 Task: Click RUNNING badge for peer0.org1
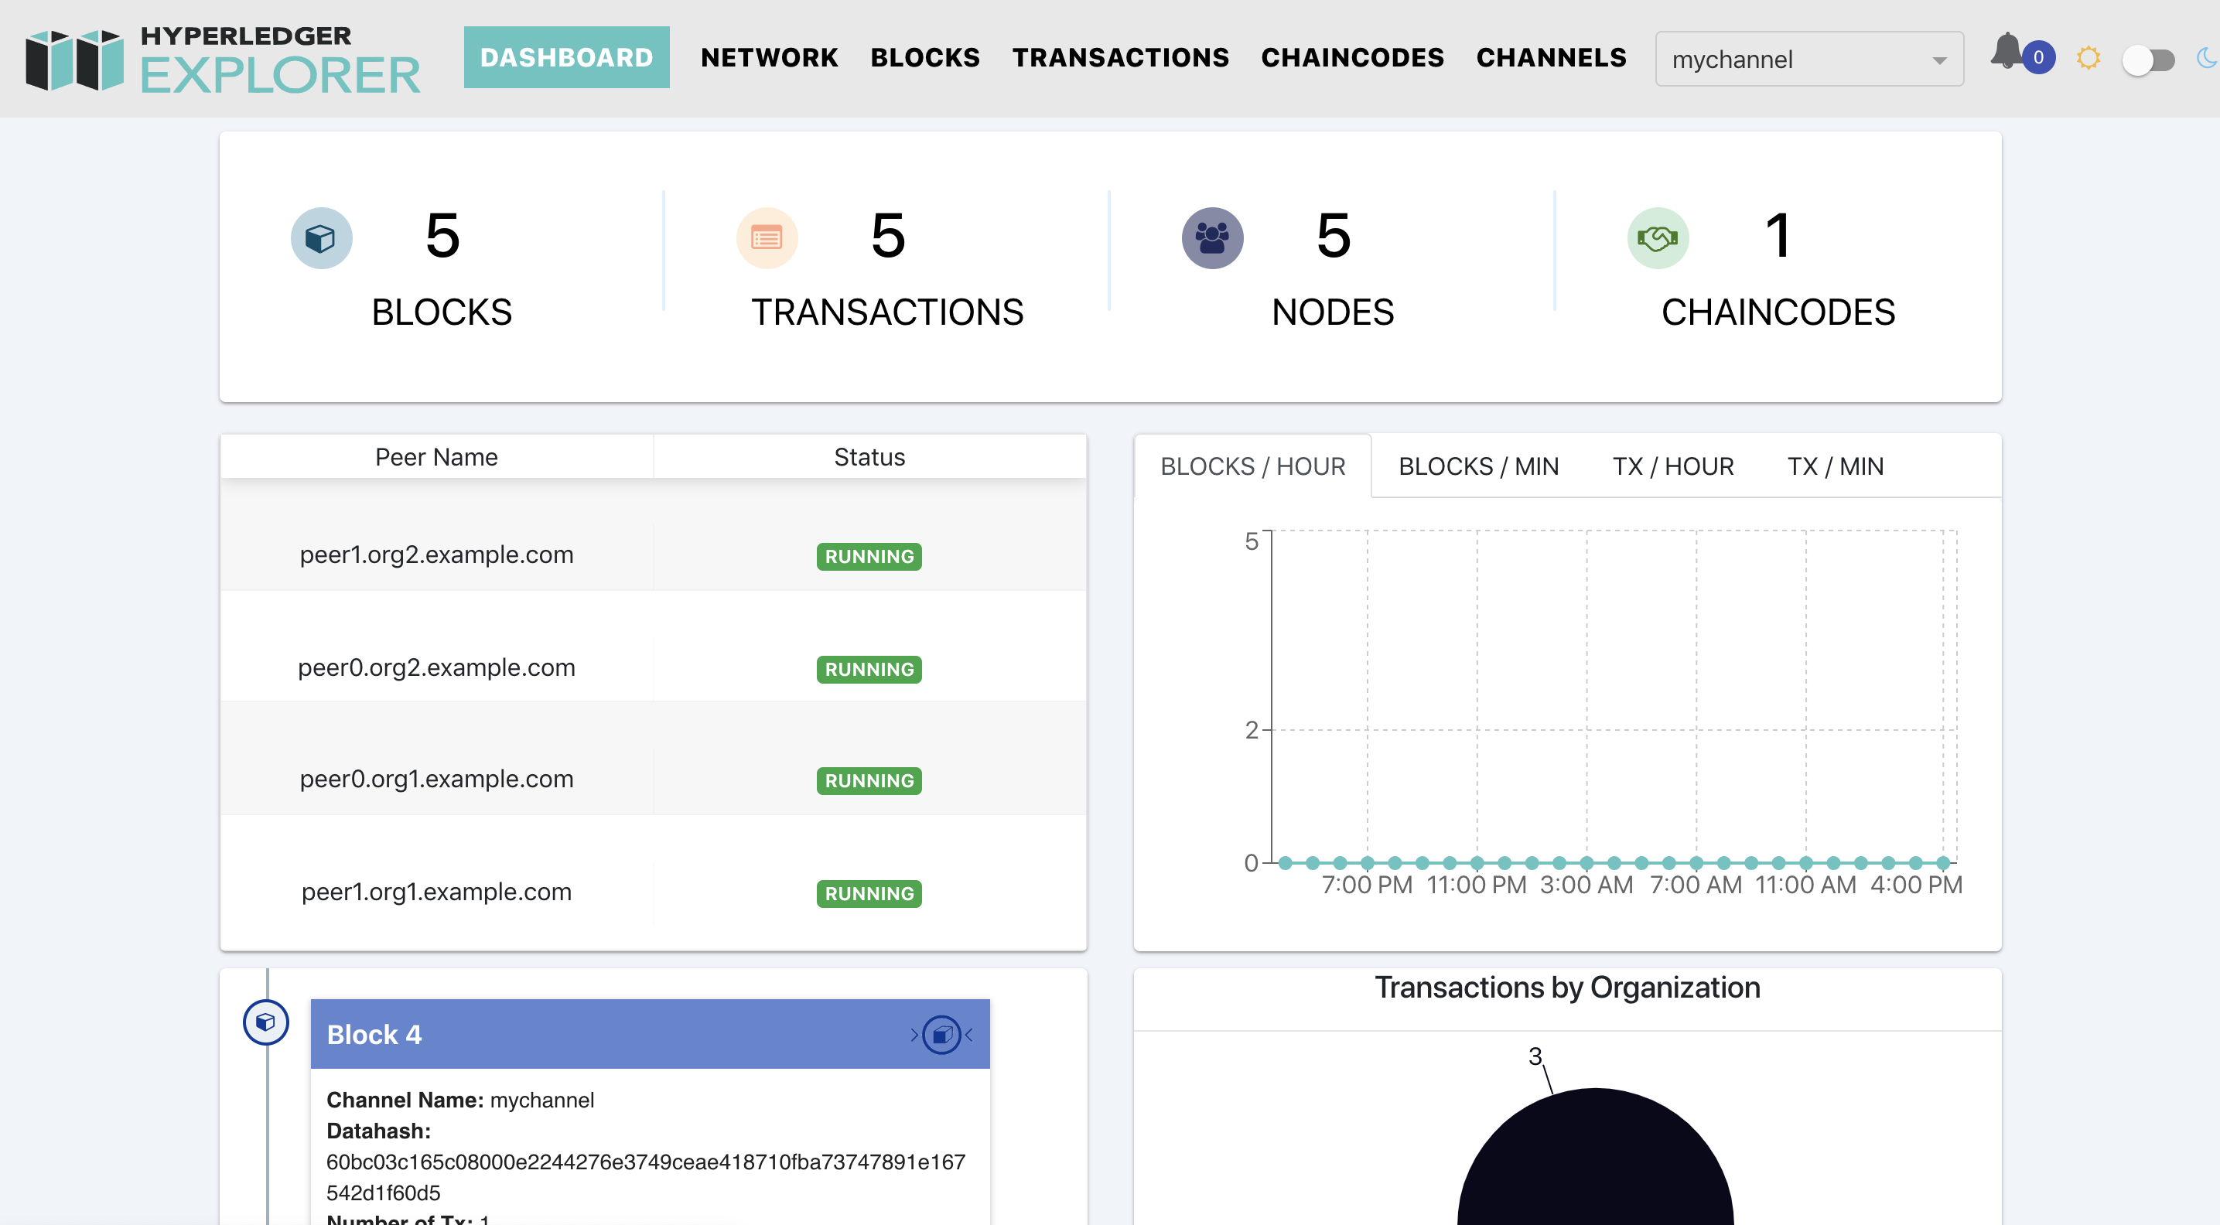coord(869,780)
